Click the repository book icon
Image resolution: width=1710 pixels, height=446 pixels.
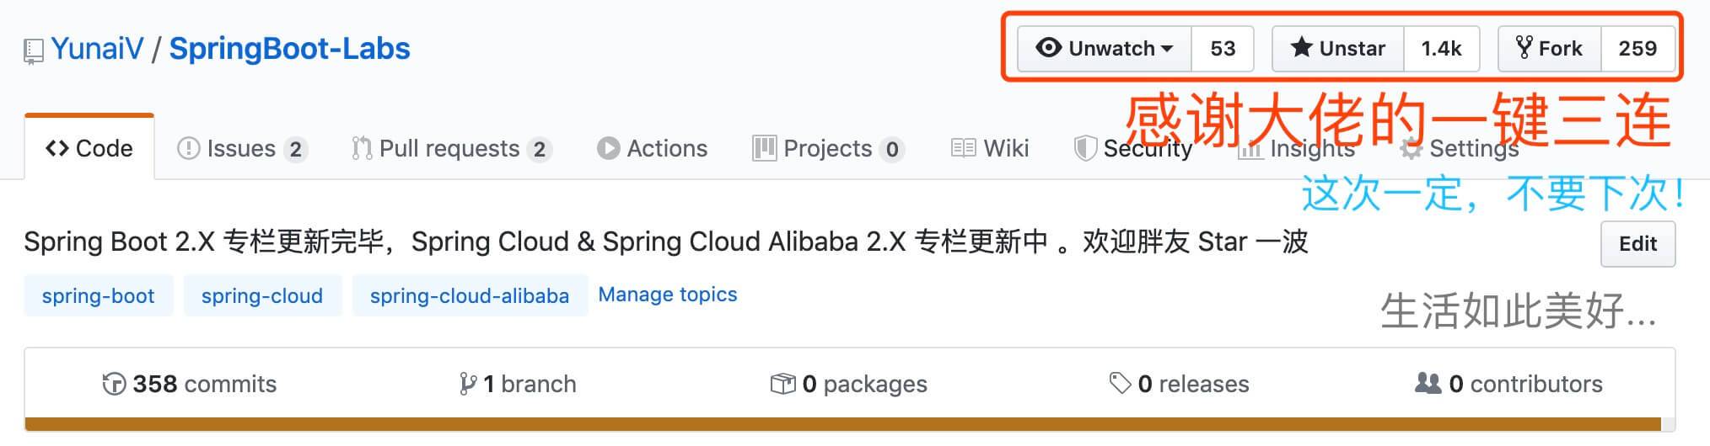click(x=33, y=51)
